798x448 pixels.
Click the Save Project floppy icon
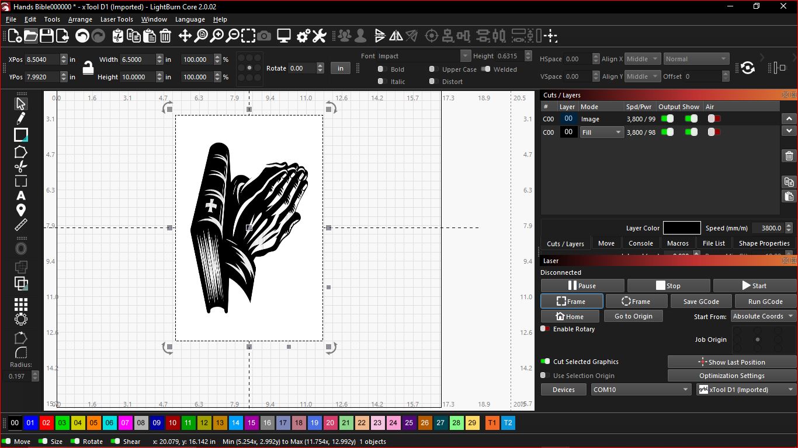(x=47, y=36)
